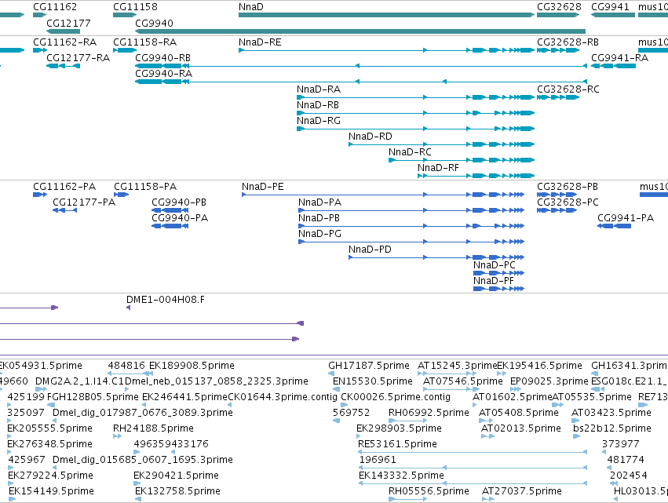This screenshot has height=503, width=668.
Task: Select protein NnaD-PG
Action: pos(411,242)
